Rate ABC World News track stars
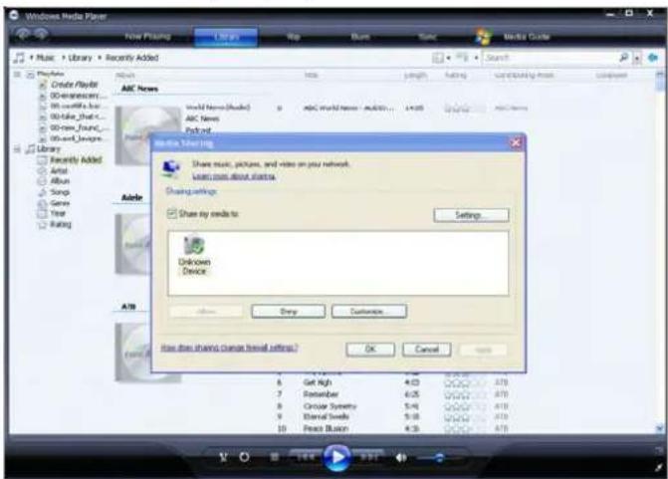The image size is (668, 479). [464, 109]
